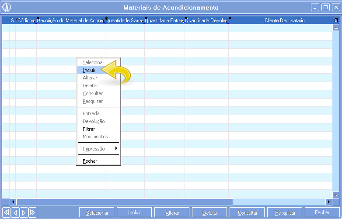Maximize the Materiais de Acondicionamento window

pyautogui.click(x=325, y=7)
